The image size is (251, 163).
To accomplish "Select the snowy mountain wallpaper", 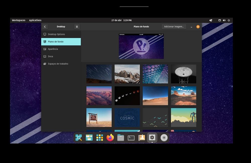I will [127, 74].
